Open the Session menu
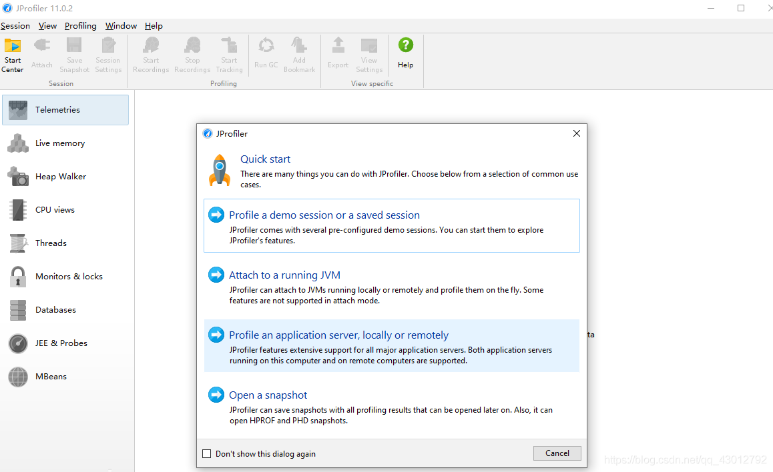The height and width of the screenshot is (472, 773). 15,26
